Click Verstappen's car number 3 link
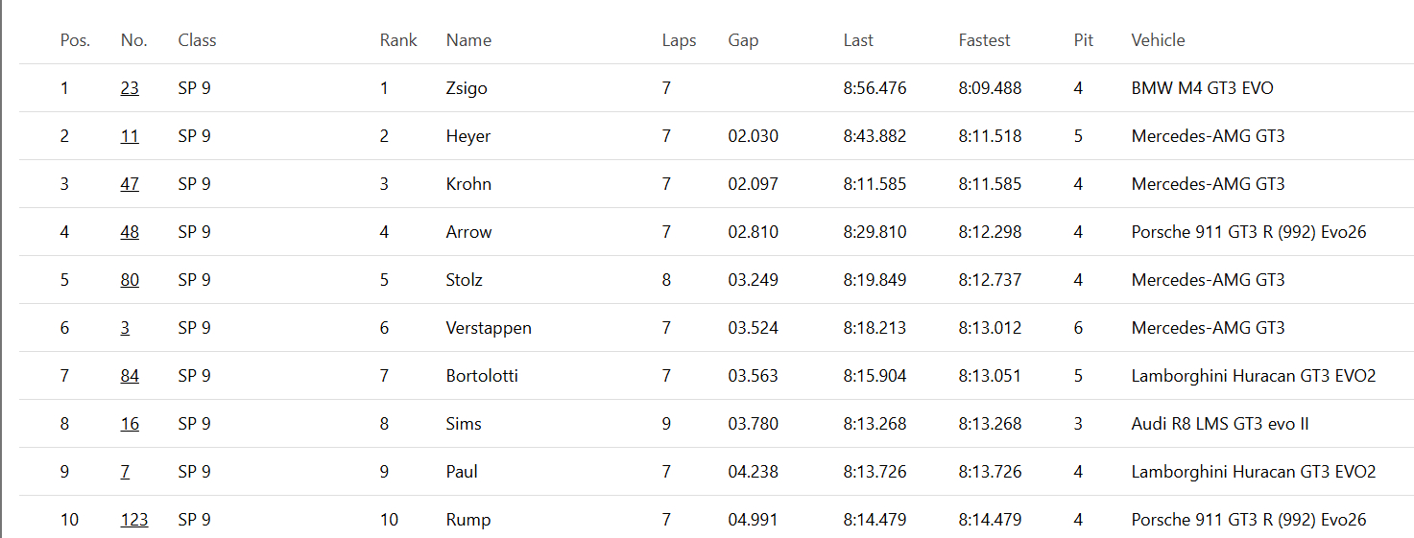Screen dimensions: 1414x538 [125, 328]
